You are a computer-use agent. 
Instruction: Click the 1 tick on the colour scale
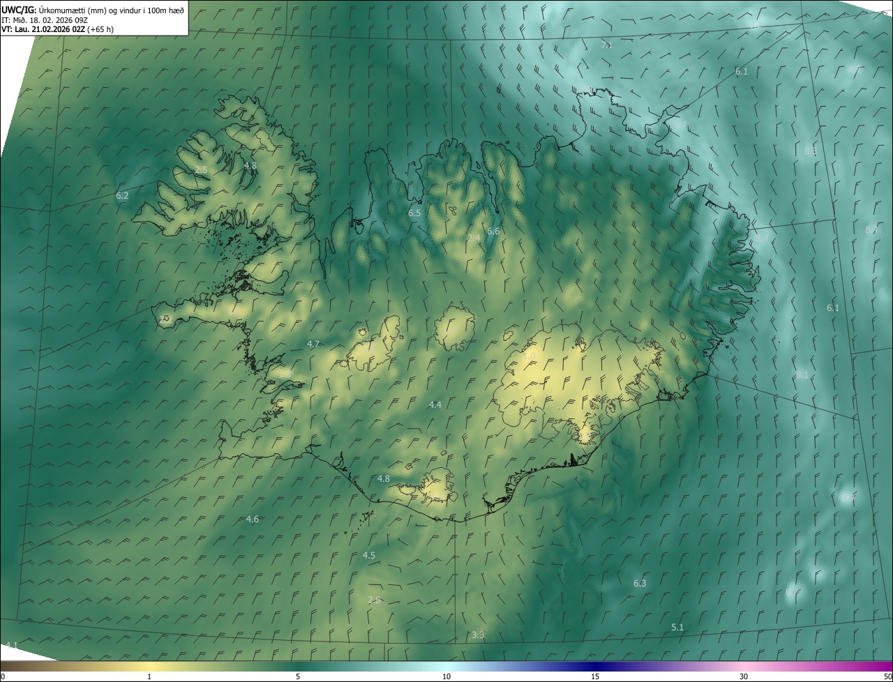(x=149, y=677)
